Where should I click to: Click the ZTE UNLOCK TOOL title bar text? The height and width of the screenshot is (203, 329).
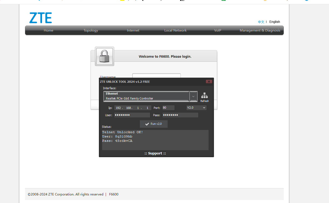125,82
